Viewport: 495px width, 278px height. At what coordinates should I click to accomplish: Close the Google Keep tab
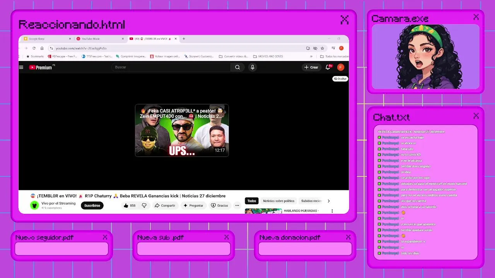tap(70, 39)
